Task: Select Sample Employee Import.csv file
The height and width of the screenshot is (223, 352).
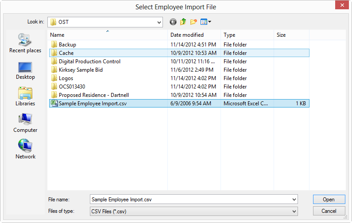Action: click(179, 104)
